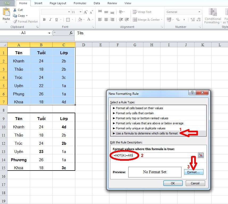228x204 pixels.
Task: Open the Page Layout tab
Action: (57, 3)
